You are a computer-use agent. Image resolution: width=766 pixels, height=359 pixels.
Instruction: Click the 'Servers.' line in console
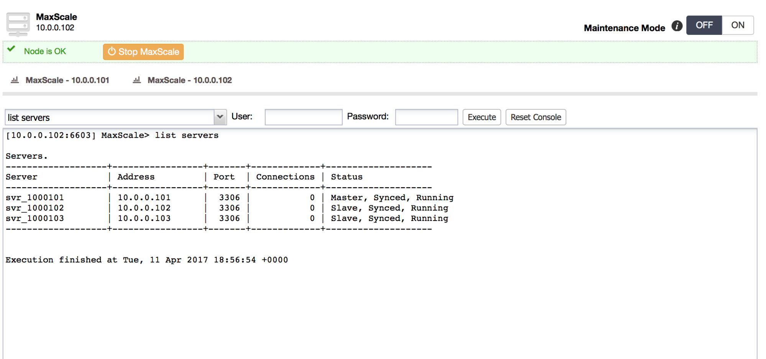click(x=26, y=156)
